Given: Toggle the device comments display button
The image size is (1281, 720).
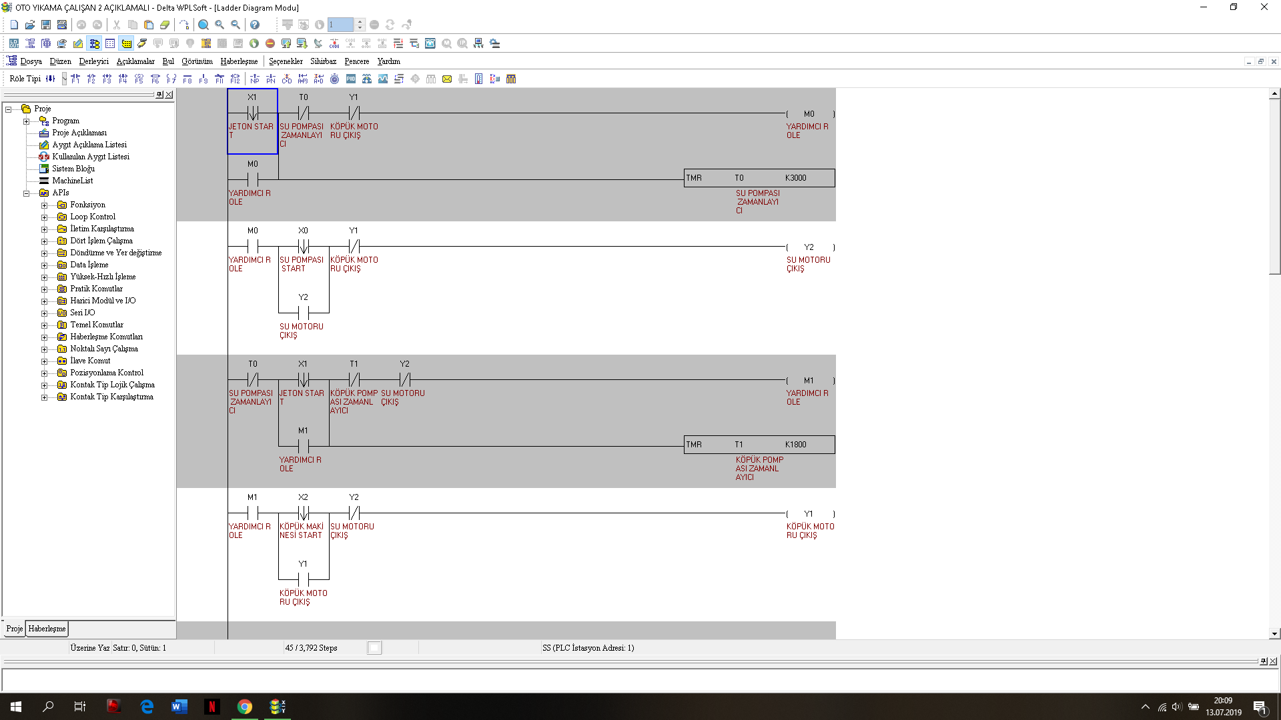Looking at the screenshot, I should (x=126, y=43).
